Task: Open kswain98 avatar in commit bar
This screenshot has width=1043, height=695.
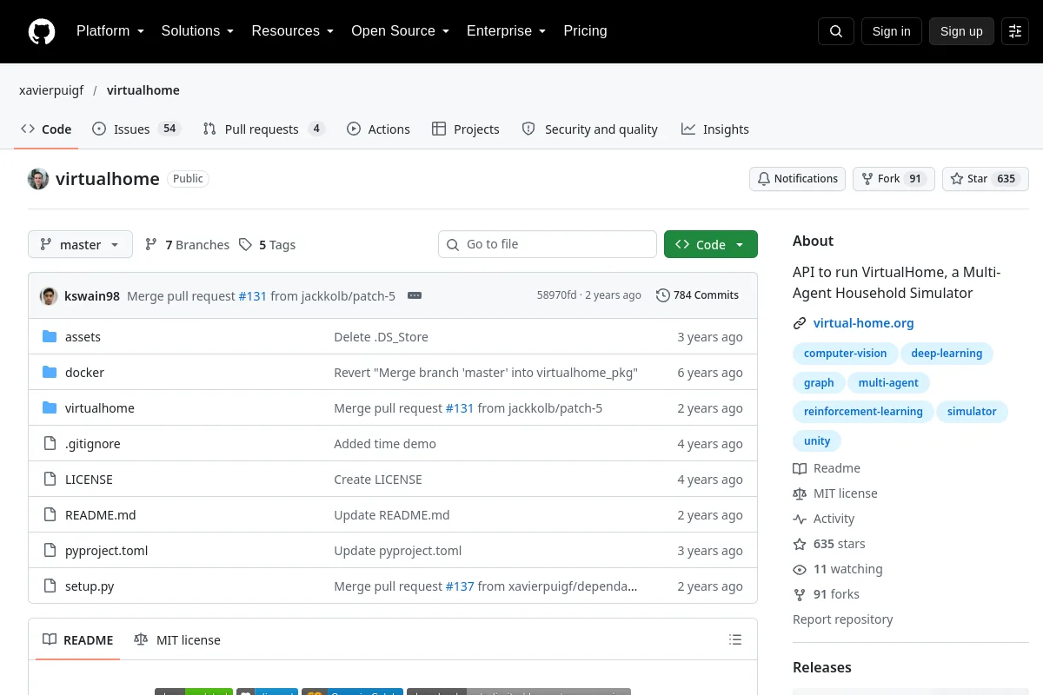Action: pos(49,295)
